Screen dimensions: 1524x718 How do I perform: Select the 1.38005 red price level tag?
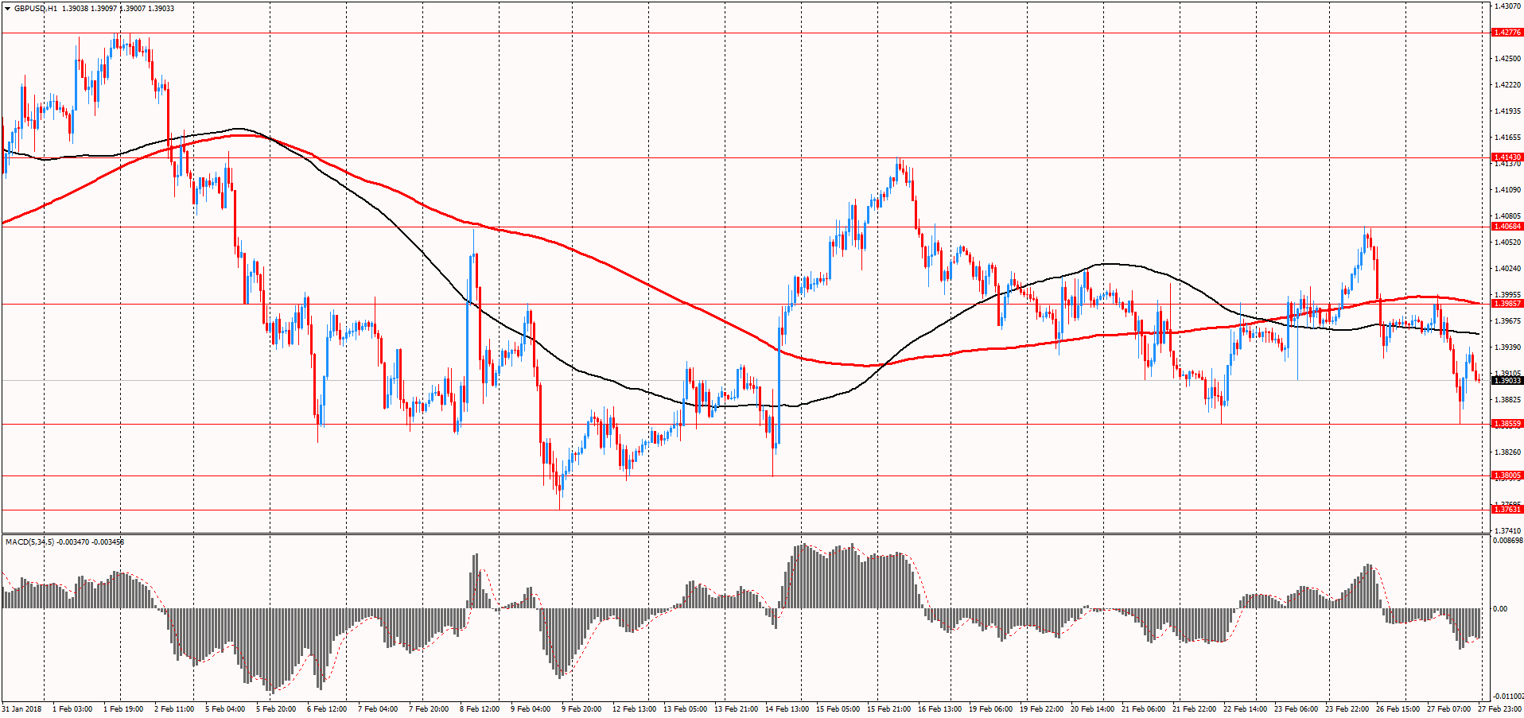pos(1507,475)
